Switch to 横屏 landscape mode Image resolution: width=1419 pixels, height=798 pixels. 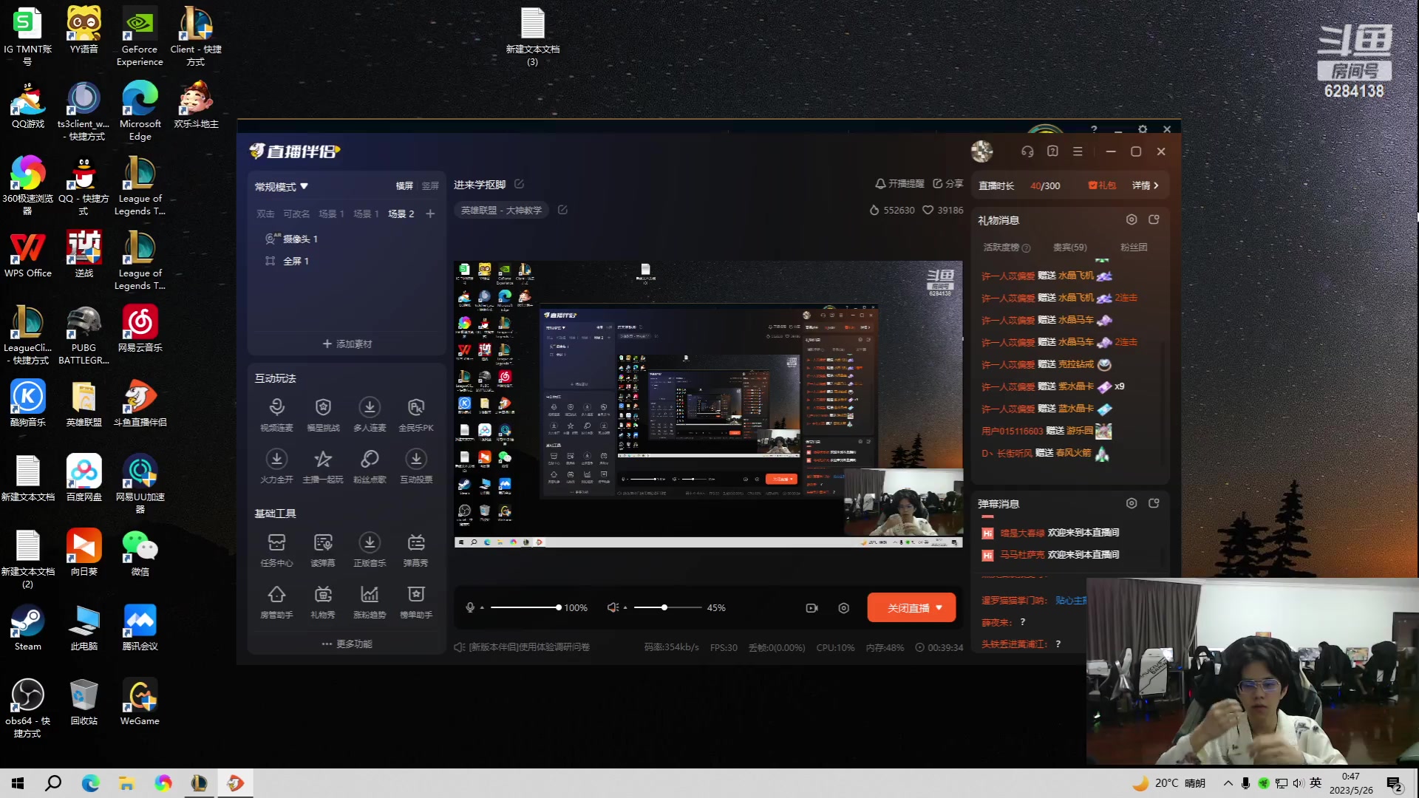pos(404,186)
